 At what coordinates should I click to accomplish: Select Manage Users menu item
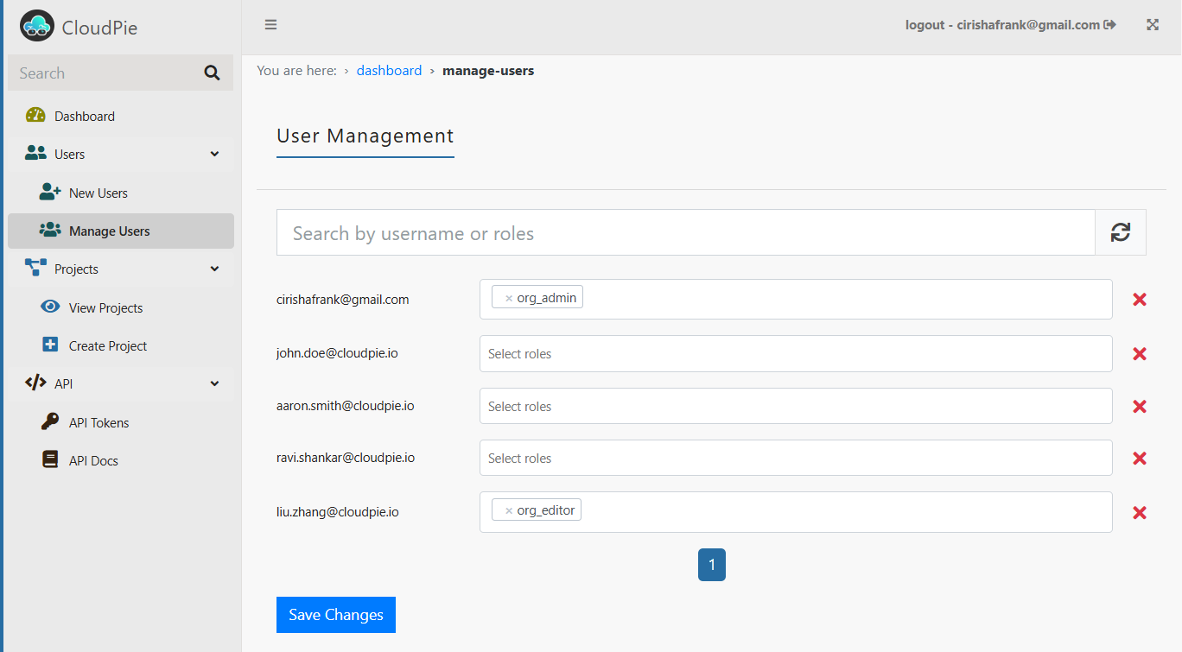tap(121, 231)
